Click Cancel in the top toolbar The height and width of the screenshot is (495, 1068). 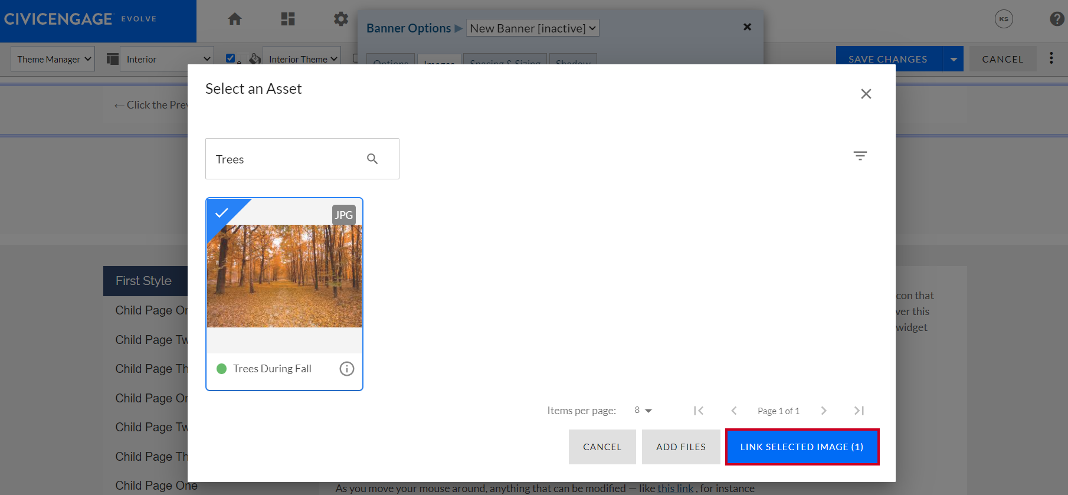click(1003, 59)
